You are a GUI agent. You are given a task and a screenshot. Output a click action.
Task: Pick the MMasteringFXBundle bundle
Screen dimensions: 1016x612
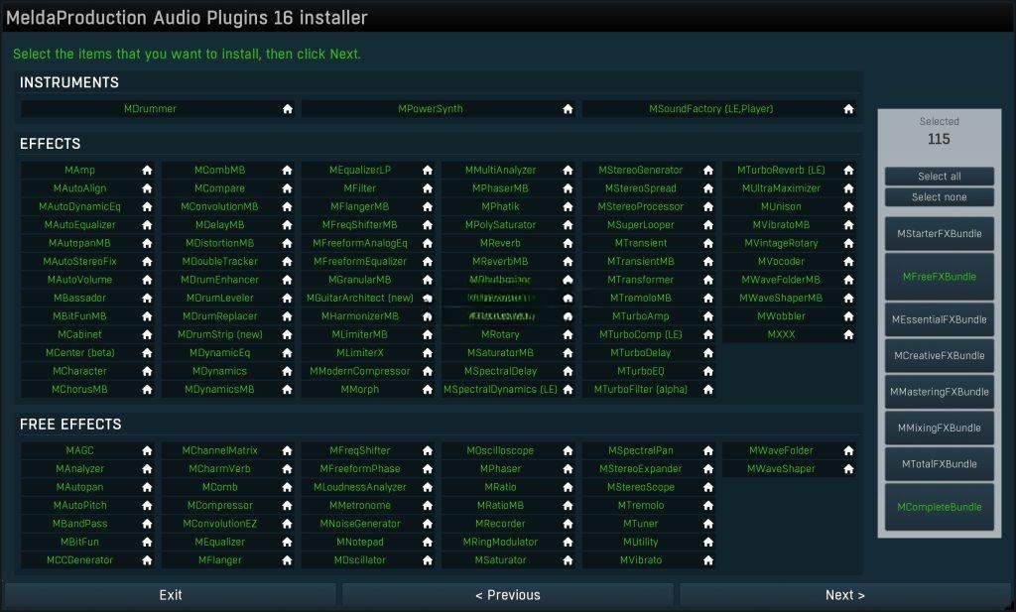939,392
